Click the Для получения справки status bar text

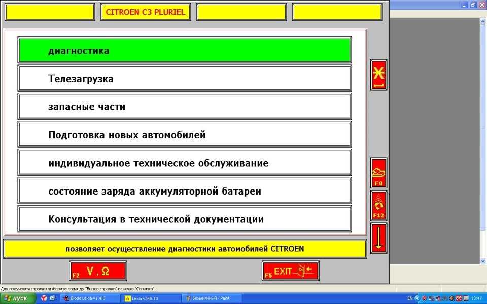click(x=78, y=289)
